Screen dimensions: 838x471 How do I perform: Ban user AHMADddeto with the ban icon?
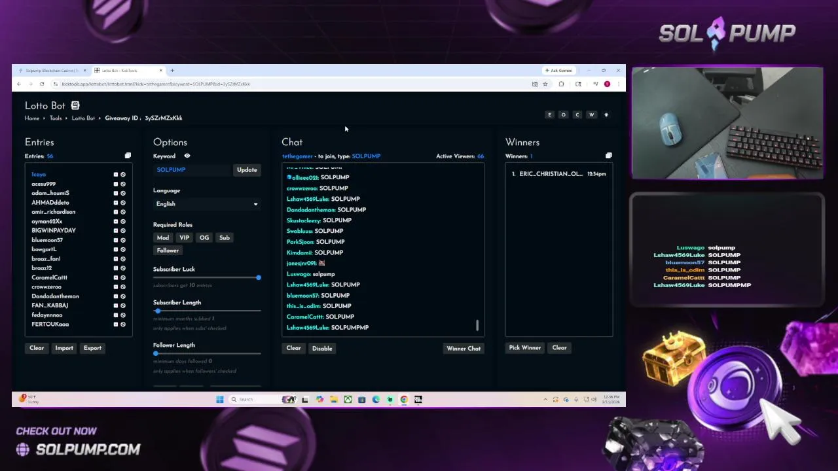[123, 203]
